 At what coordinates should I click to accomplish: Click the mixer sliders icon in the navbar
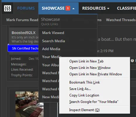tap(8, 8)
